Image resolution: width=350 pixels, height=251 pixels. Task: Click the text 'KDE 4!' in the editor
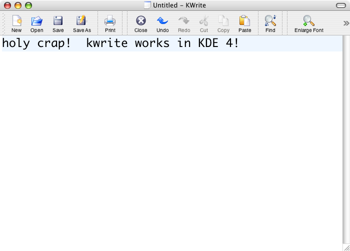[218, 43]
